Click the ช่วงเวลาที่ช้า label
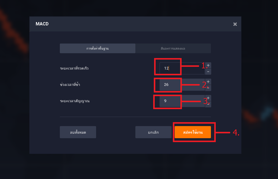 tap(70, 84)
